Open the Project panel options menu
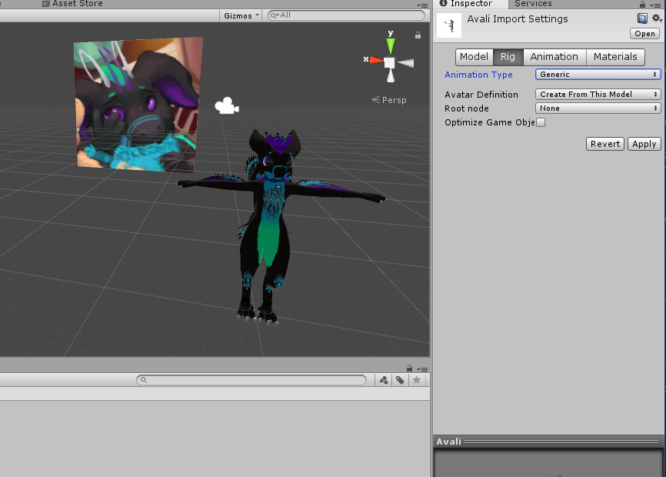 tap(423, 369)
